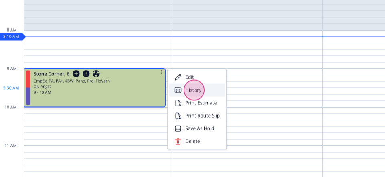Click the dollar document icon beside Print Estimate
The height and width of the screenshot is (177, 385).
(x=178, y=103)
